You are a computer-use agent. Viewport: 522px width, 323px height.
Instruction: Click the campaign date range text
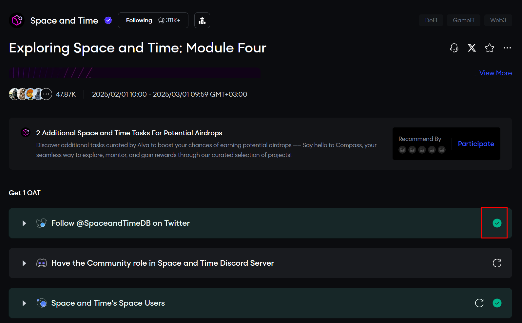pyautogui.click(x=169, y=94)
